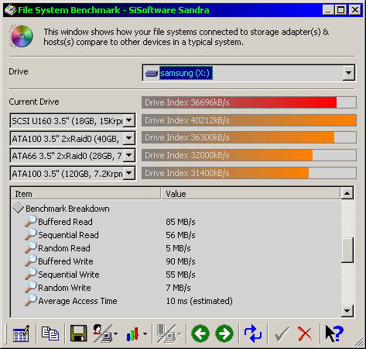
Task: Click the Drive Index 32000kB/s bar
Action: (x=249, y=155)
